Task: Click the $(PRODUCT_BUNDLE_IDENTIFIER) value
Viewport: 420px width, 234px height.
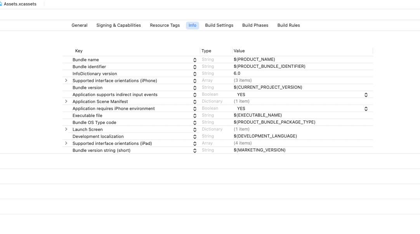Action: point(269,66)
